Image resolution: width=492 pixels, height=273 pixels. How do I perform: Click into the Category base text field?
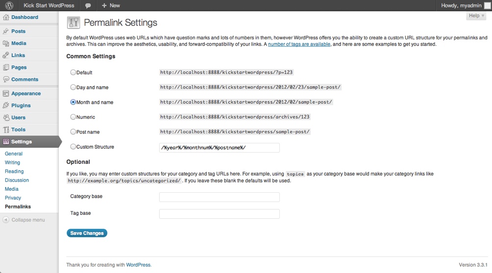pyautogui.click(x=219, y=197)
